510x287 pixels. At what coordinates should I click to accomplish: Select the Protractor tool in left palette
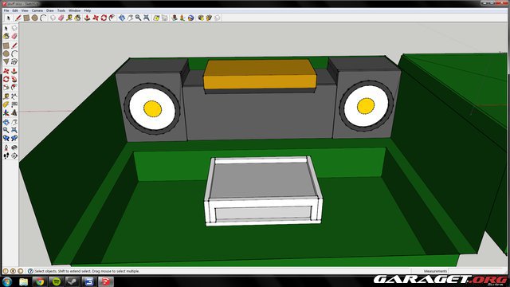6,104
